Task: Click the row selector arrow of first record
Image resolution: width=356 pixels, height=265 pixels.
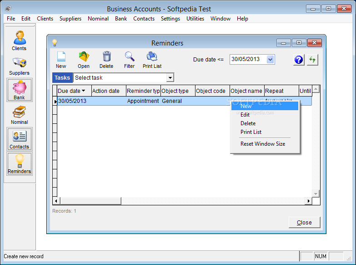Action: pyautogui.click(x=55, y=101)
